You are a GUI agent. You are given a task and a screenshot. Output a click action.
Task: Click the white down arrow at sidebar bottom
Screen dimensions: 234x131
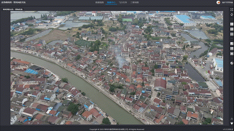[x=231, y=123]
